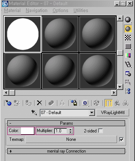The width and height of the screenshot is (135, 161).
Task: Click the horizontal scrollbar thumb
Action: pyautogui.click(x=12, y=93)
